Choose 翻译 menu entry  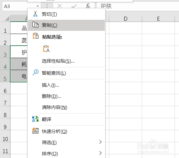pos(66,119)
